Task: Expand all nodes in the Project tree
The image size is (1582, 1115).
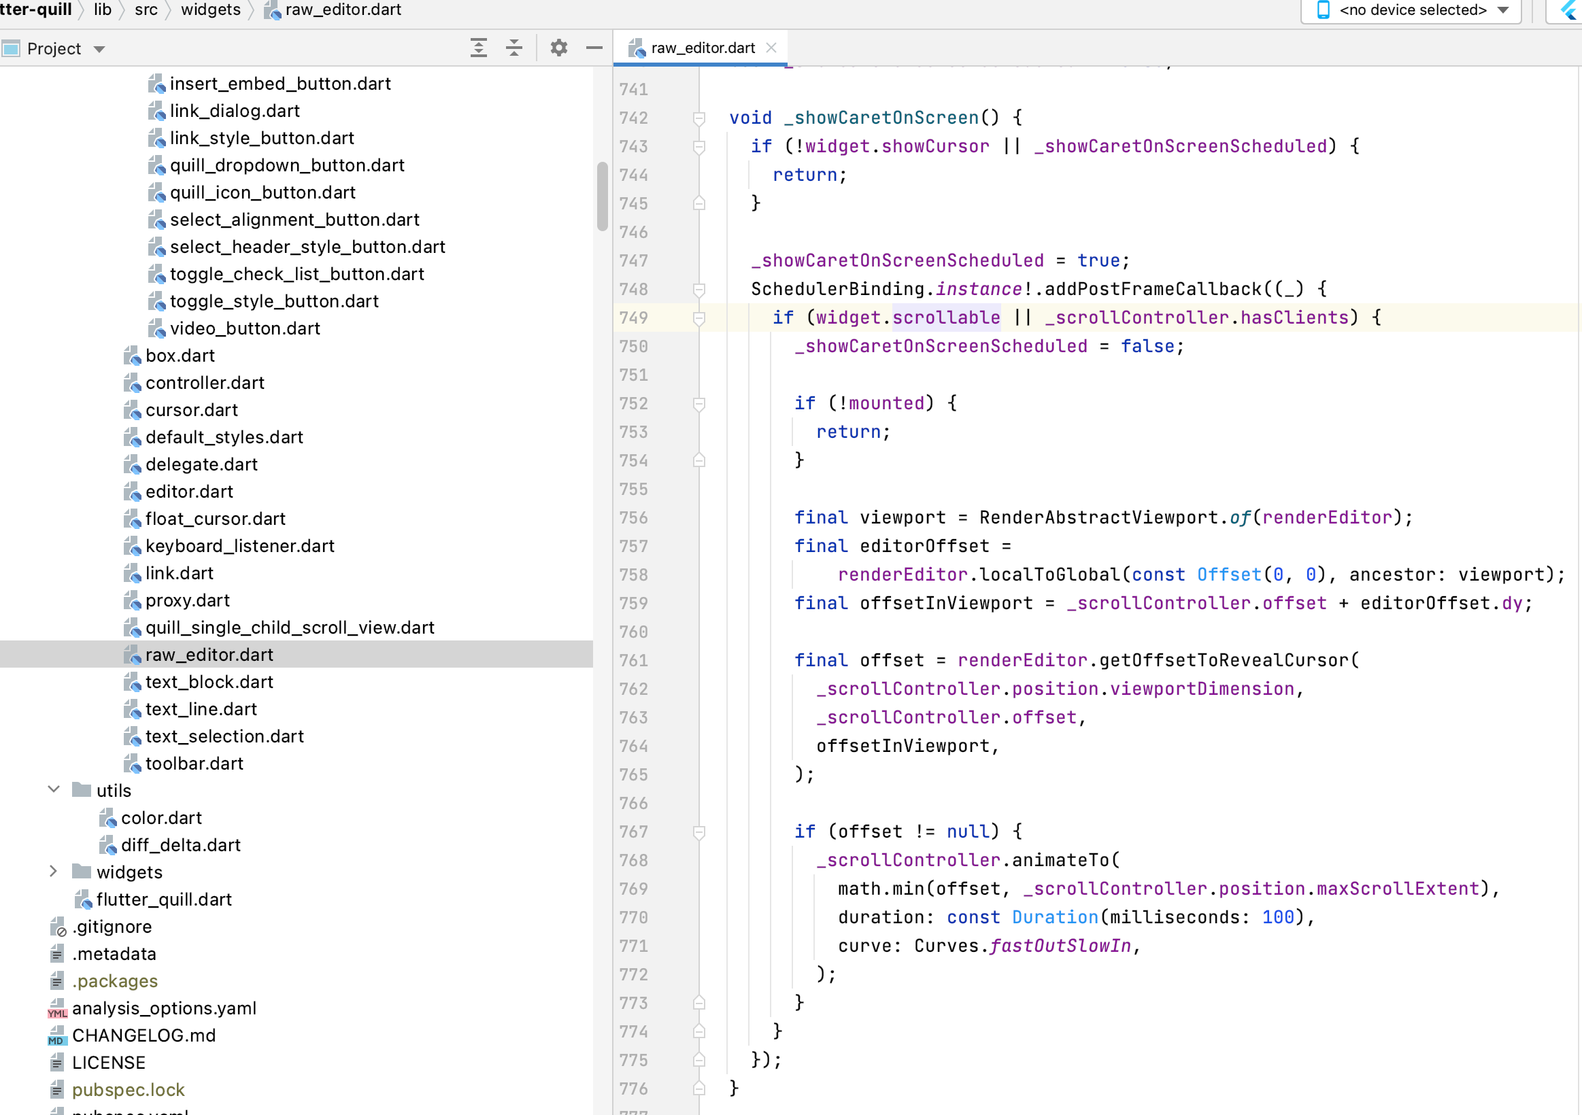Action: click(479, 48)
